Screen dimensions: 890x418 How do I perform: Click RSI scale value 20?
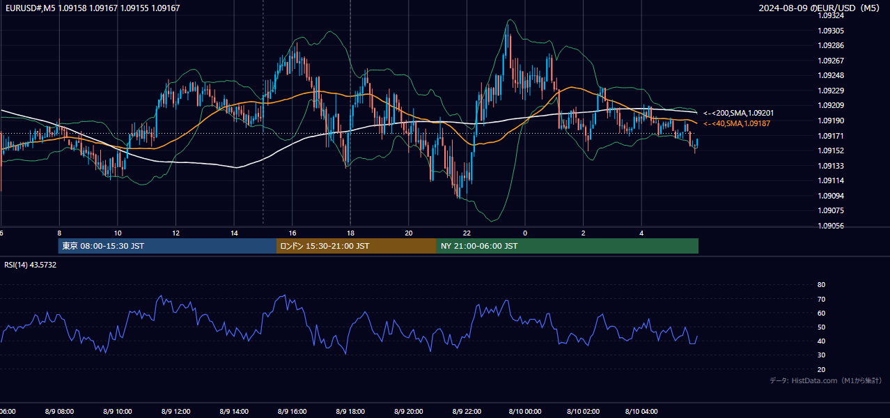(822, 370)
